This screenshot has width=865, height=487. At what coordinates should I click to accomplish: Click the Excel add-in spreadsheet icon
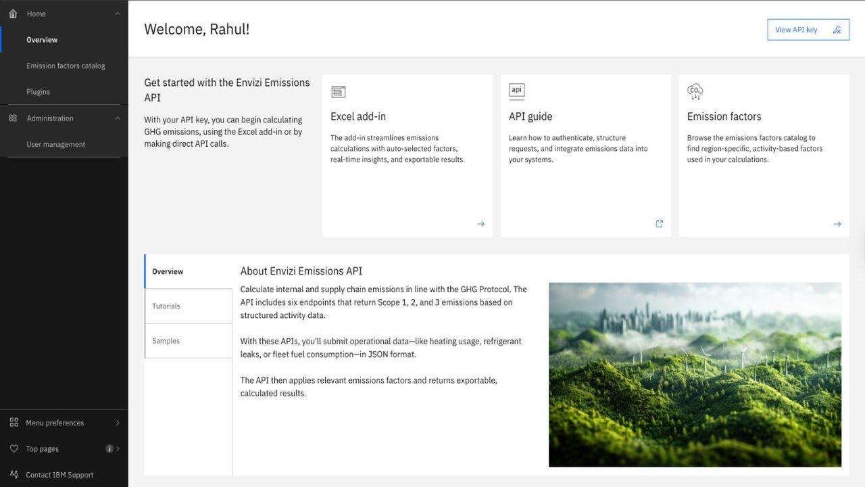pyautogui.click(x=339, y=91)
